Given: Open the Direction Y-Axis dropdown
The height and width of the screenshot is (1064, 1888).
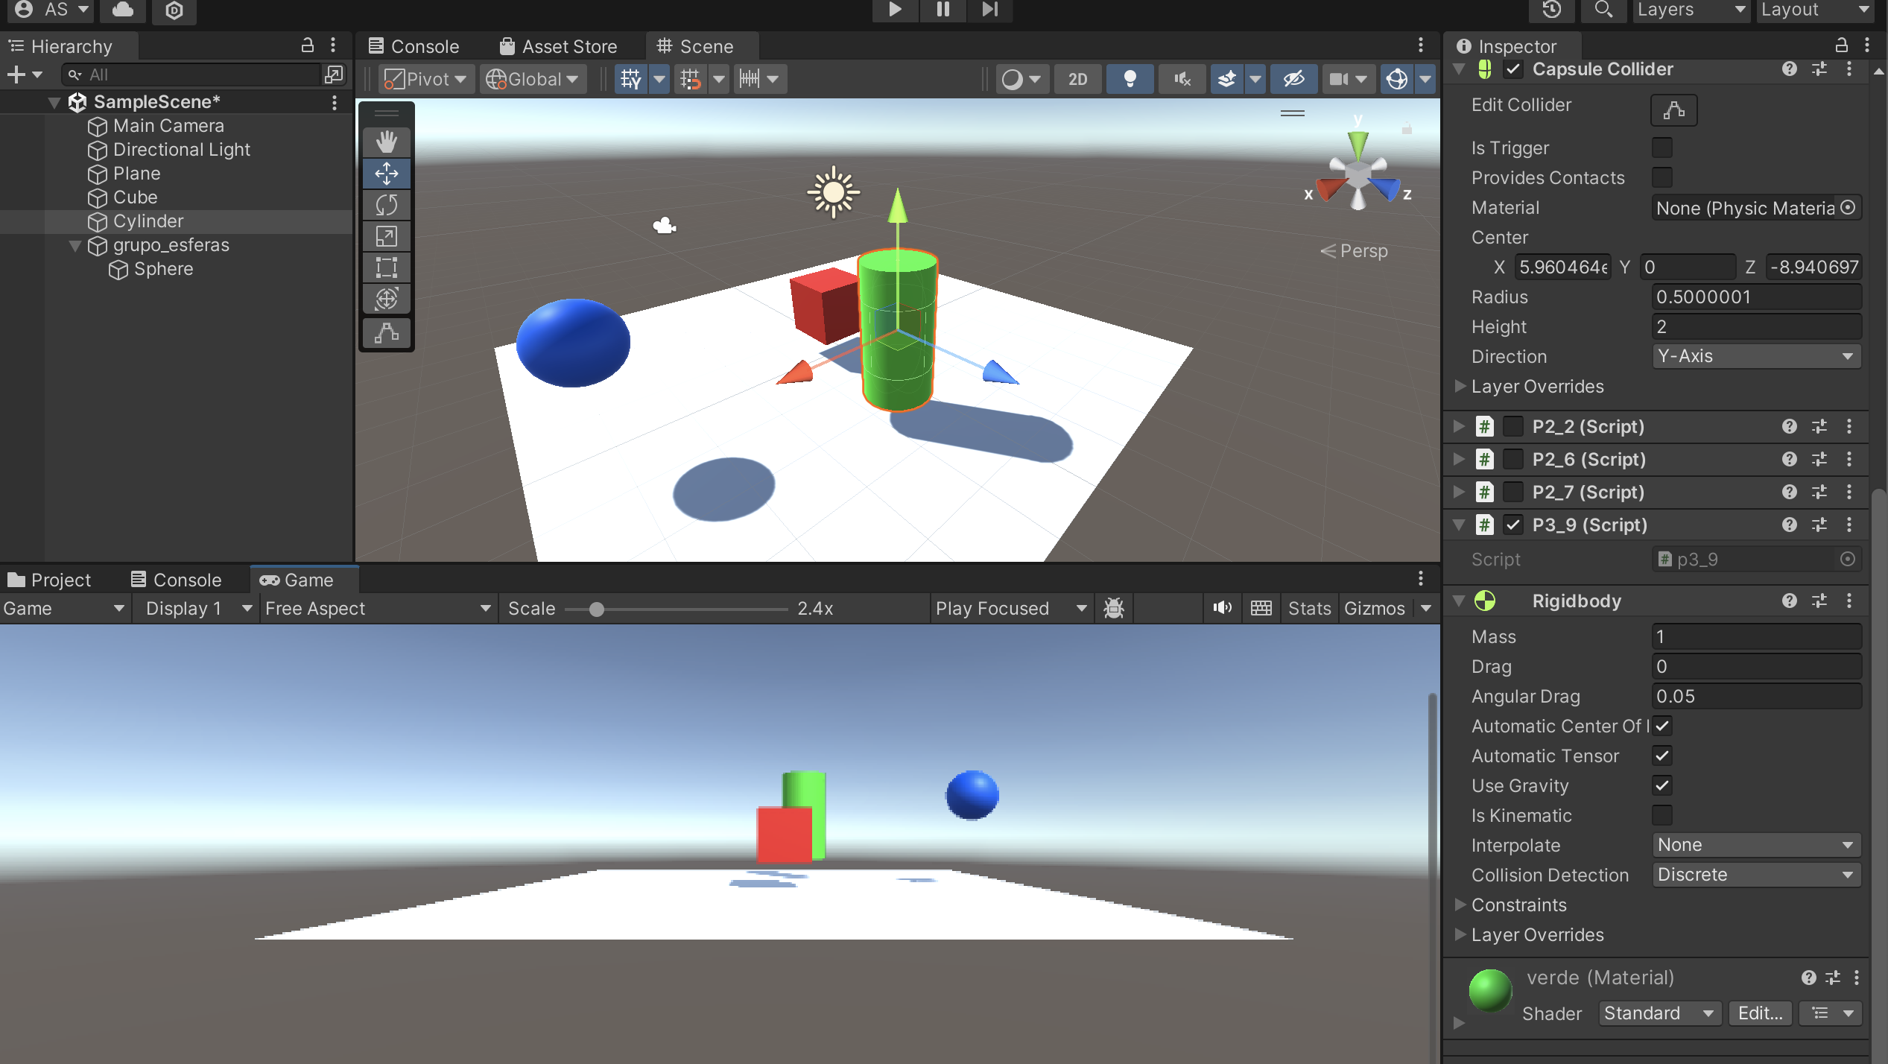Looking at the screenshot, I should [x=1755, y=356].
